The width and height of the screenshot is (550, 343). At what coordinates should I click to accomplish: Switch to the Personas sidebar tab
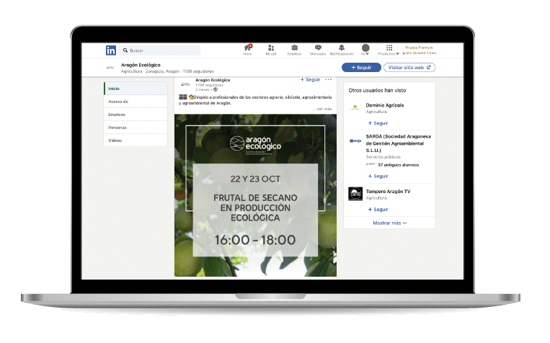(x=117, y=128)
